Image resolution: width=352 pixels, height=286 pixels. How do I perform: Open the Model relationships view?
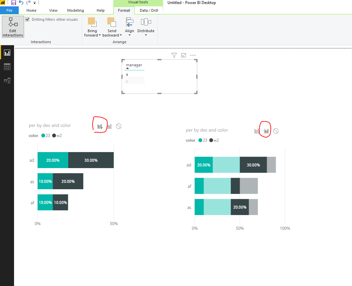pos(7,80)
